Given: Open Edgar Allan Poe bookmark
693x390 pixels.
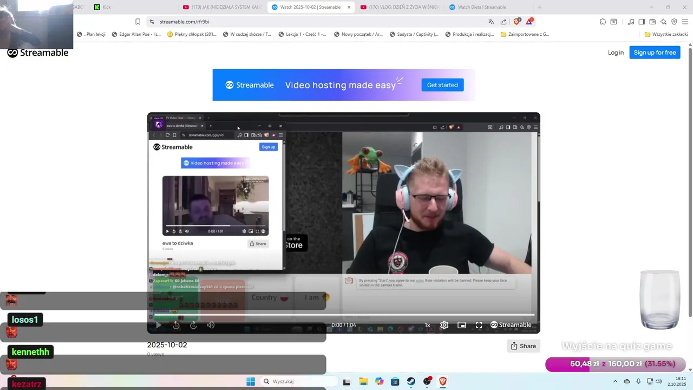Looking at the screenshot, I should (136, 34).
